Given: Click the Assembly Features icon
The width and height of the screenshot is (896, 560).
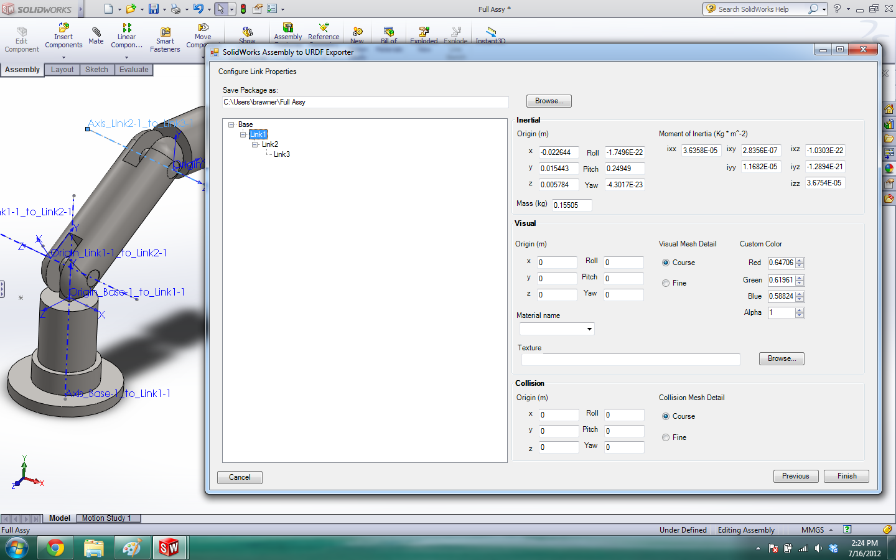Looking at the screenshot, I should [288, 31].
